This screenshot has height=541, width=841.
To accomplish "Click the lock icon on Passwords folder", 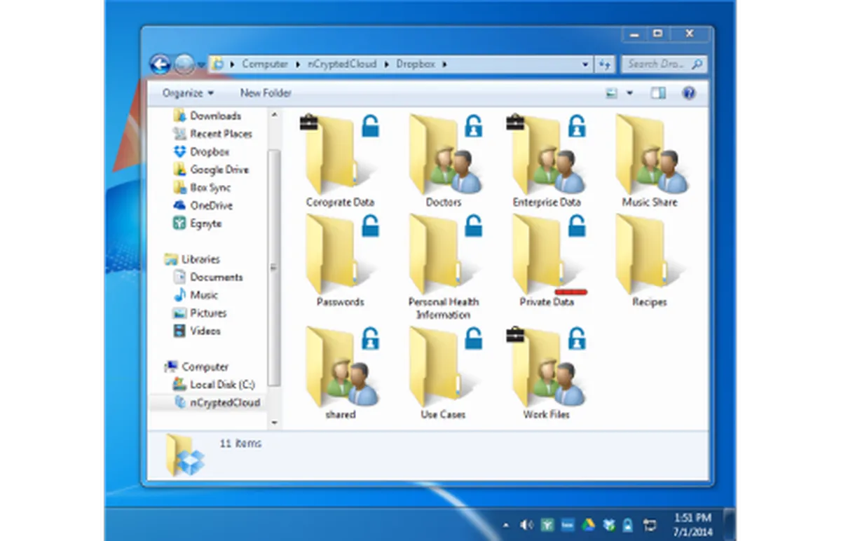I will (370, 226).
